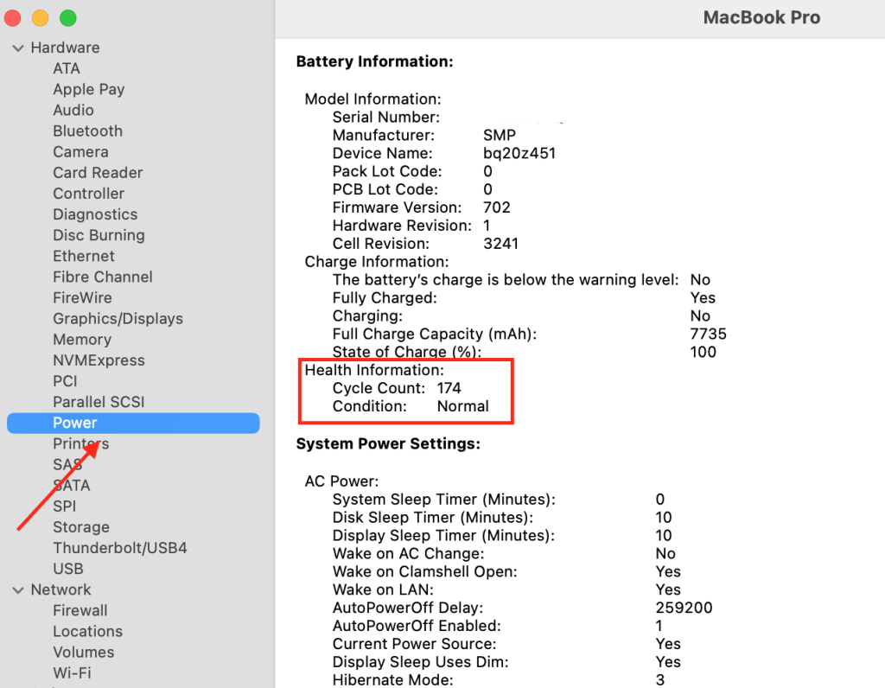
Task: Click the AC Power label
Action: (x=342, y=481)
